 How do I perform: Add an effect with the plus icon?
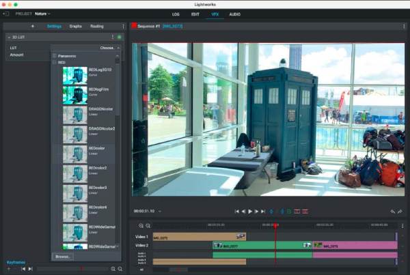click(x=33, y=26)
